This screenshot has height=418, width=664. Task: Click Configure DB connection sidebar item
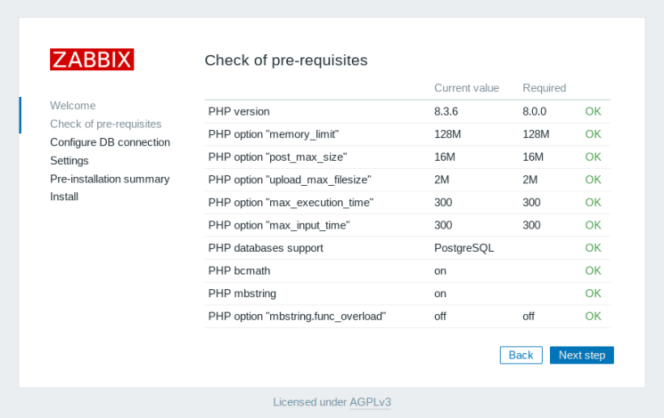pyautogui.click(x=110, y=142)
